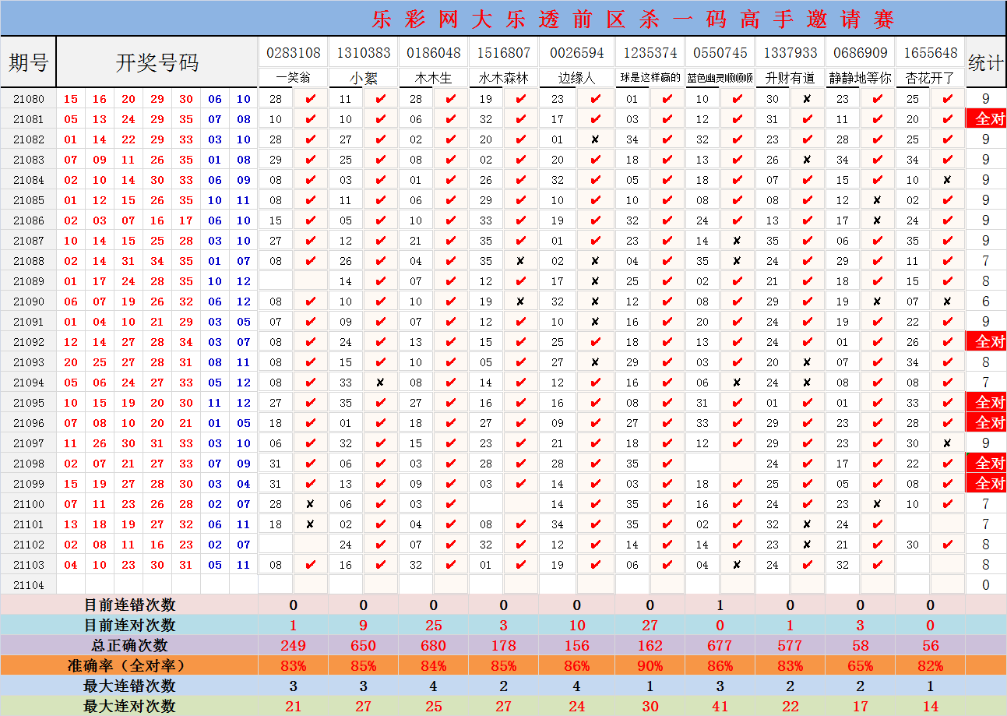Click expert ID 0026594
This screenshot has width=1007, height=716.
click(x=576, y=53)
